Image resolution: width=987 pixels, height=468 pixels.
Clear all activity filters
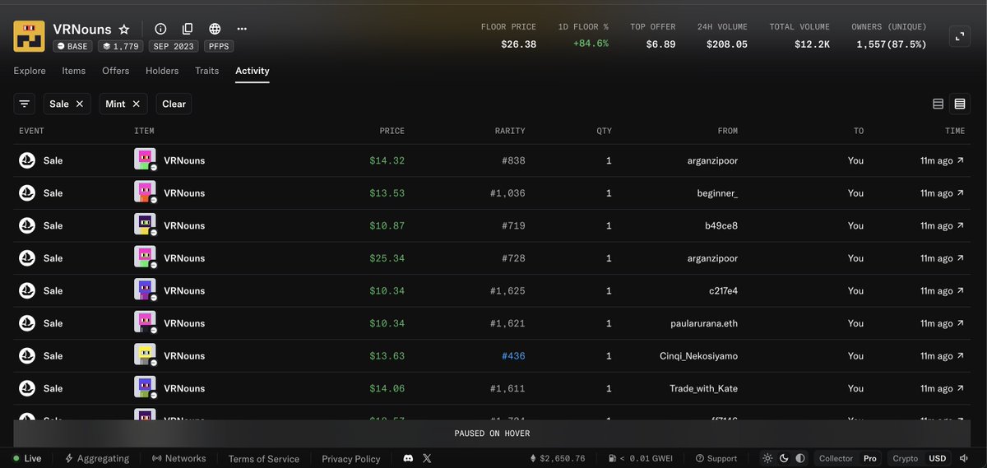pos(174,104)
